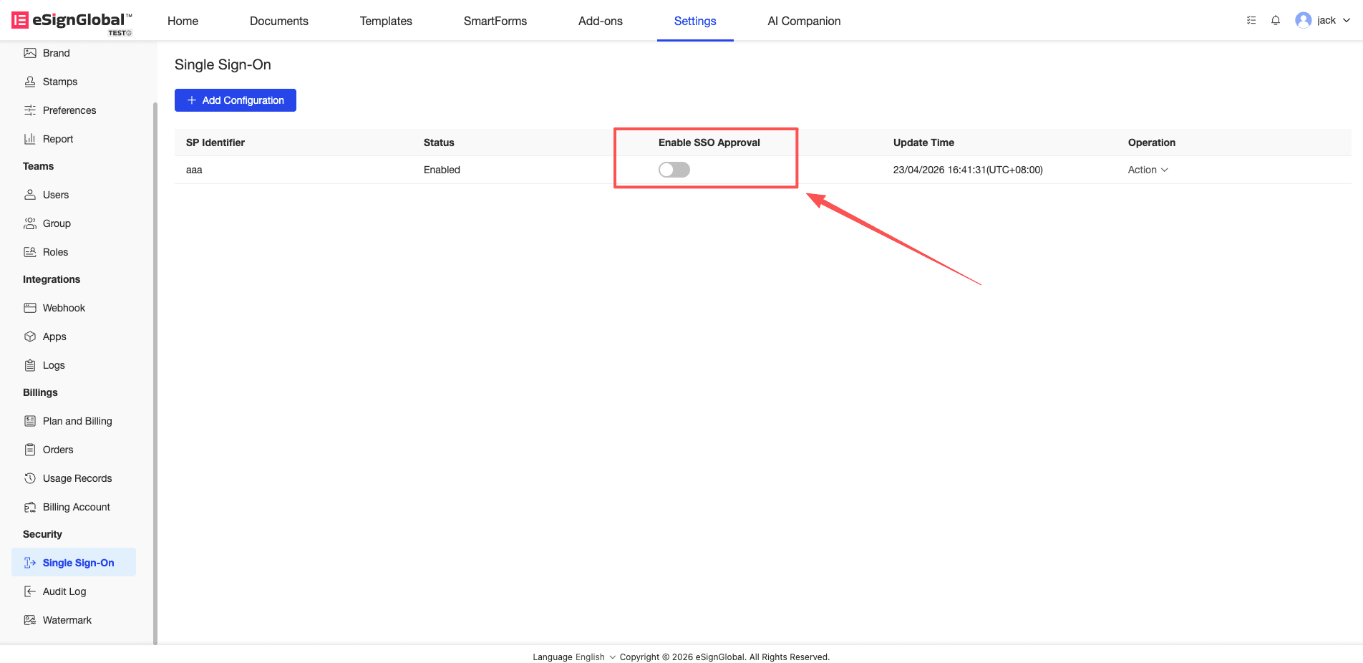
Task: Open the SmartForms tab
Action: point(495,21)
